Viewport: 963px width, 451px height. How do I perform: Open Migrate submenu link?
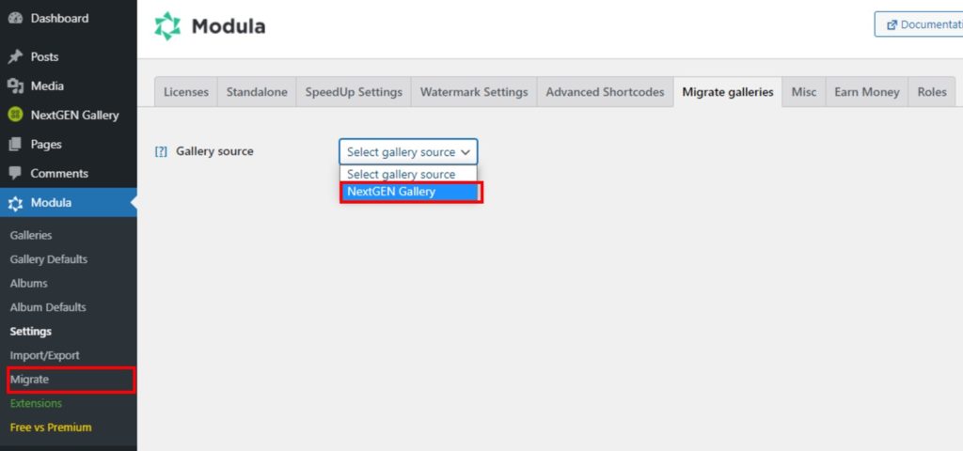(29, 380)
